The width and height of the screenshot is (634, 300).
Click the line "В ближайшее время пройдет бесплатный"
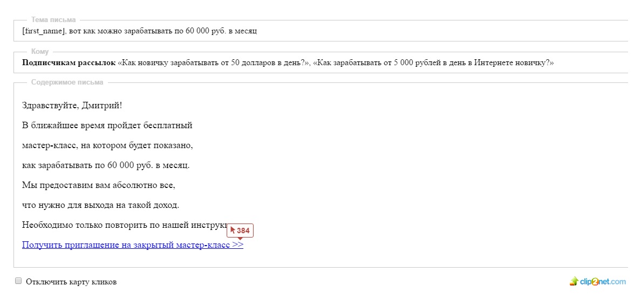click(107, 125)
